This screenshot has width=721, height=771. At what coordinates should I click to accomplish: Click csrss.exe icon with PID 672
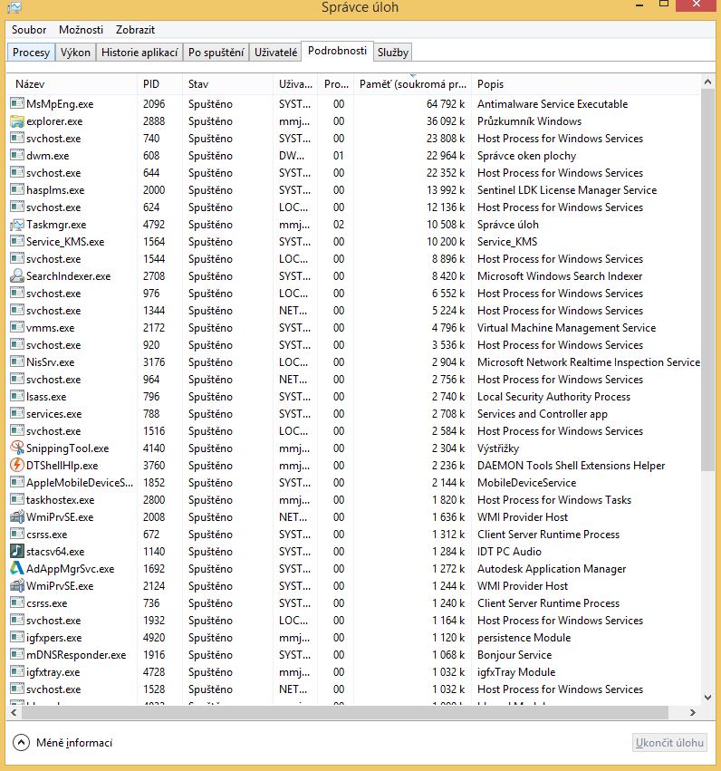pyautogui.click(x=17, y=534)
